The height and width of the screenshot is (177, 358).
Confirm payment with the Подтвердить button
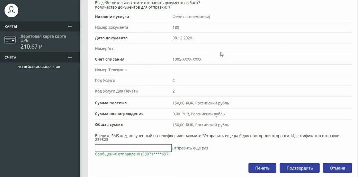(299, 168)
